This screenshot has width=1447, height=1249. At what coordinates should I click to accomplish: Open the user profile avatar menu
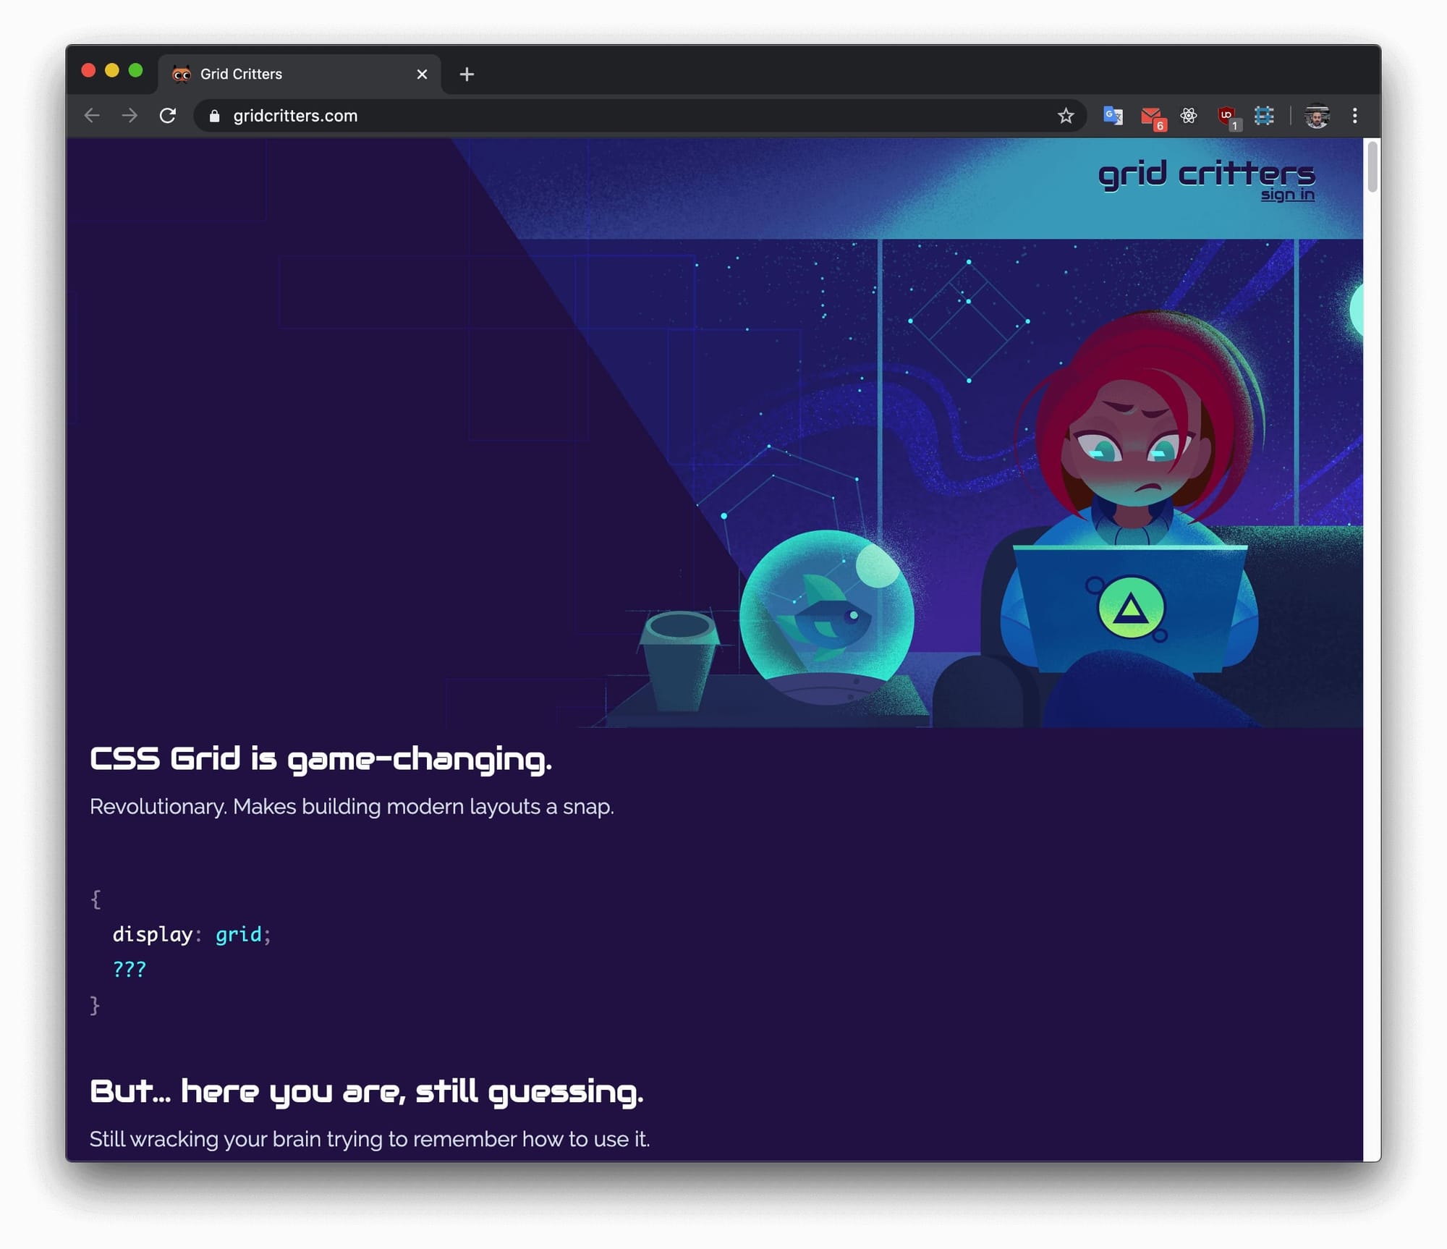(1317, 116)
